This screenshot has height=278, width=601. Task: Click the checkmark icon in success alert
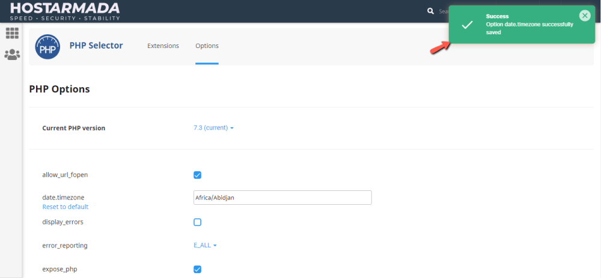(x=467, y=25)
